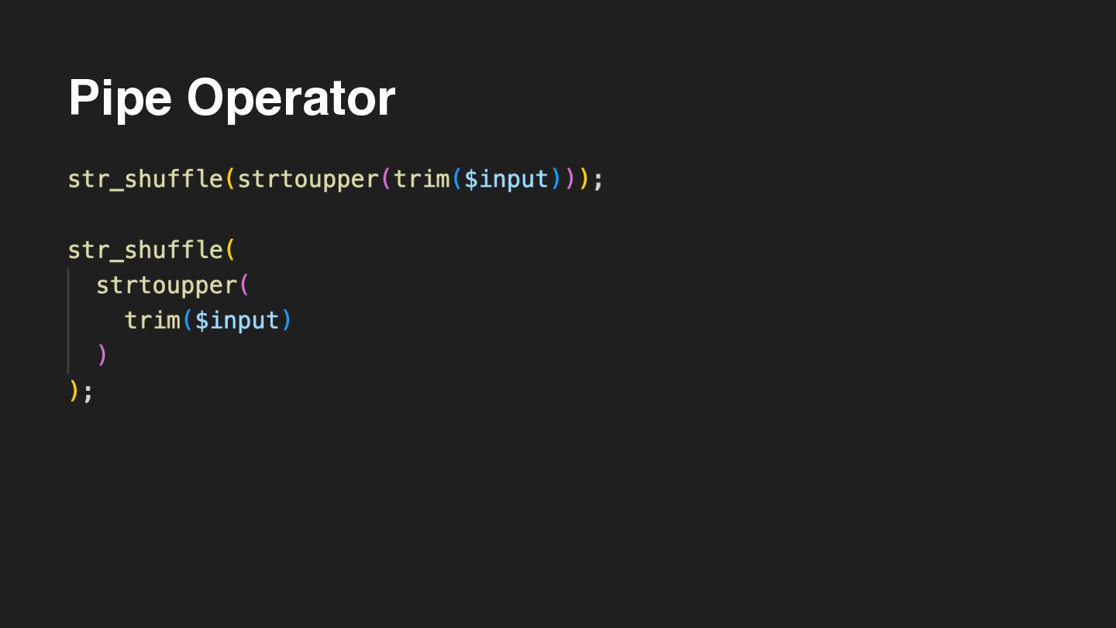Click str_shuffle in the one-line expression

tap(145, 179)
